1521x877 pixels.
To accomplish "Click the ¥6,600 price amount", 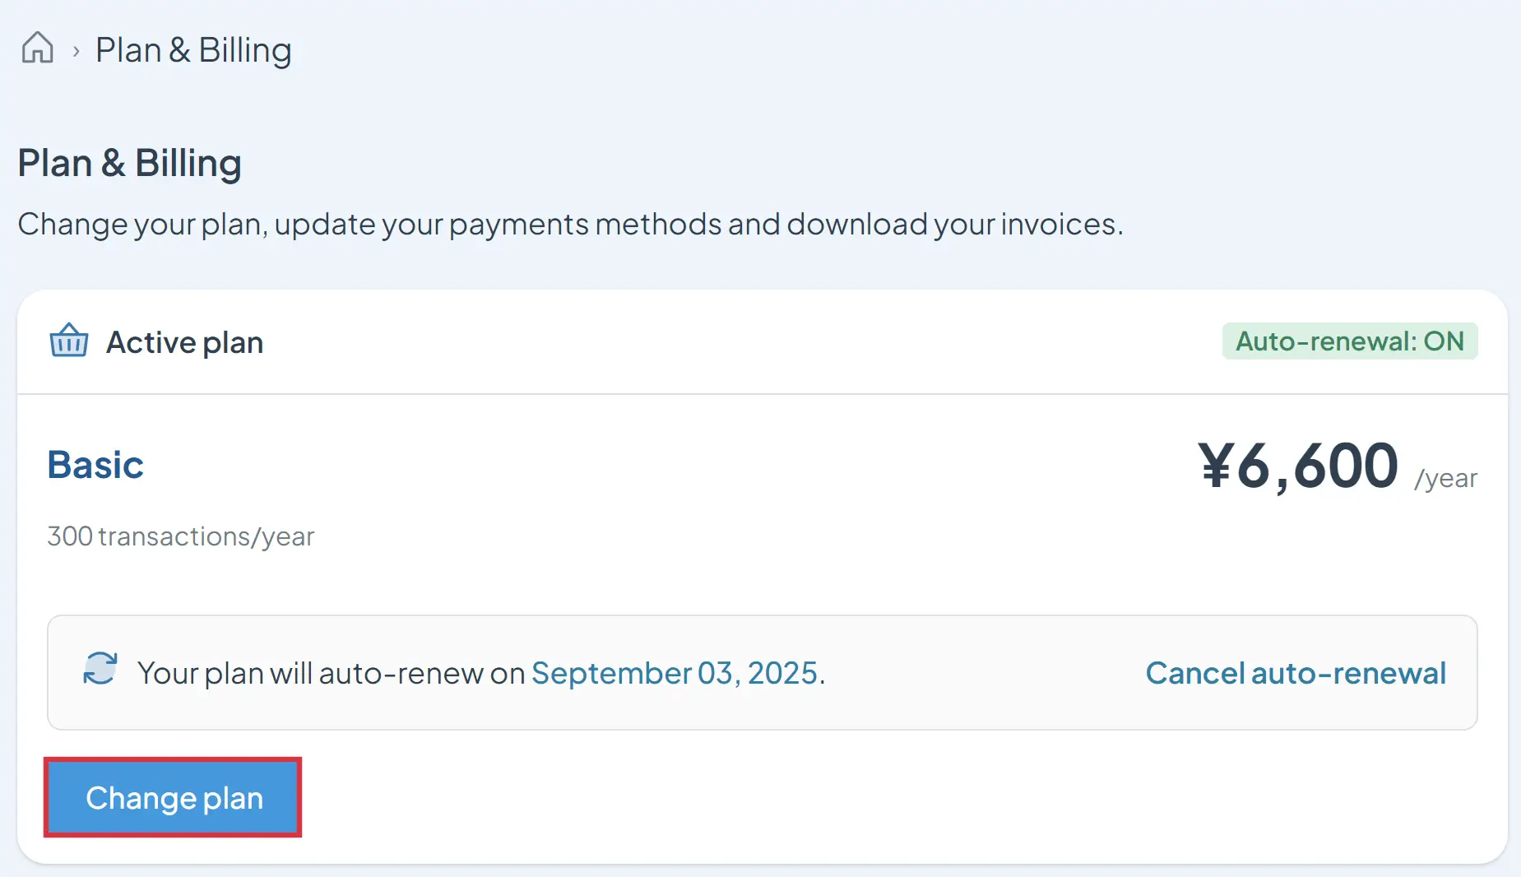I will [x=1298, y=466].
